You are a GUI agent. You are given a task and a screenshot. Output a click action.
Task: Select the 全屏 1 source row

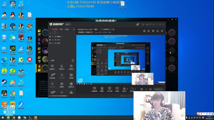[62, 43]
